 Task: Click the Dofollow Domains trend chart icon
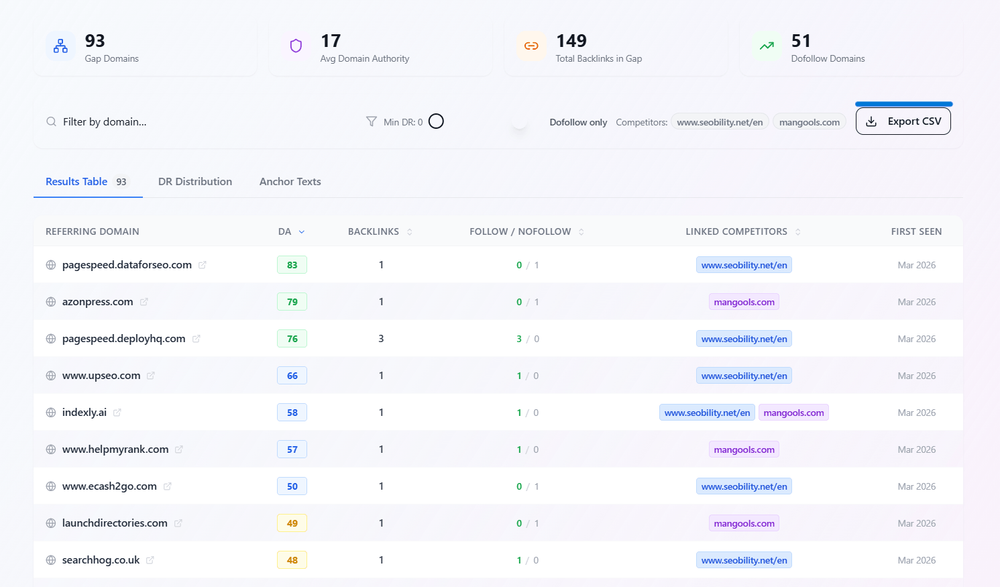click(767, 46)
